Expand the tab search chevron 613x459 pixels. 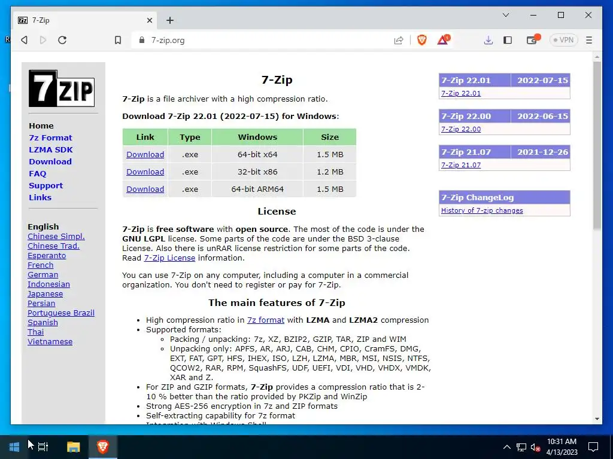[505, 15]
